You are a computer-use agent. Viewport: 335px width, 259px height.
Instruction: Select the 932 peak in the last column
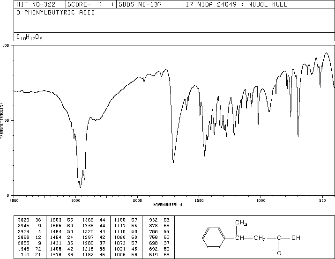point(153,220)
